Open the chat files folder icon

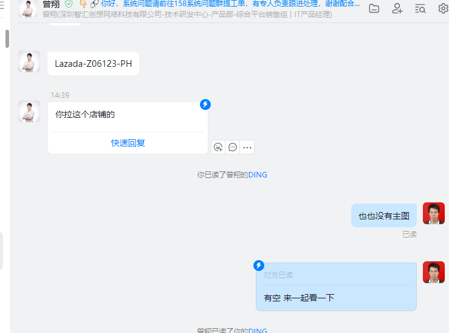pyautogui.click(x=374, y=9)
